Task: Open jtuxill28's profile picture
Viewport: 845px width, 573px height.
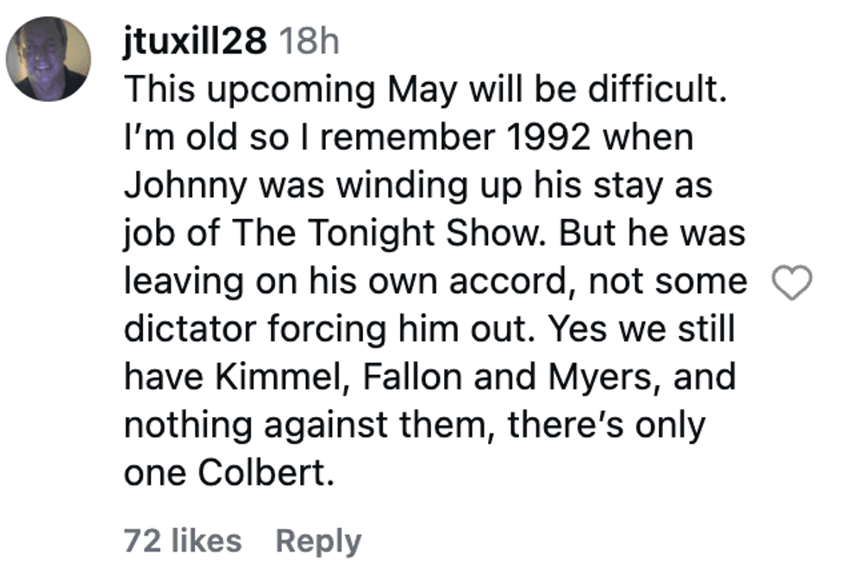Action: pyautogui.click(x=48, y=59)
